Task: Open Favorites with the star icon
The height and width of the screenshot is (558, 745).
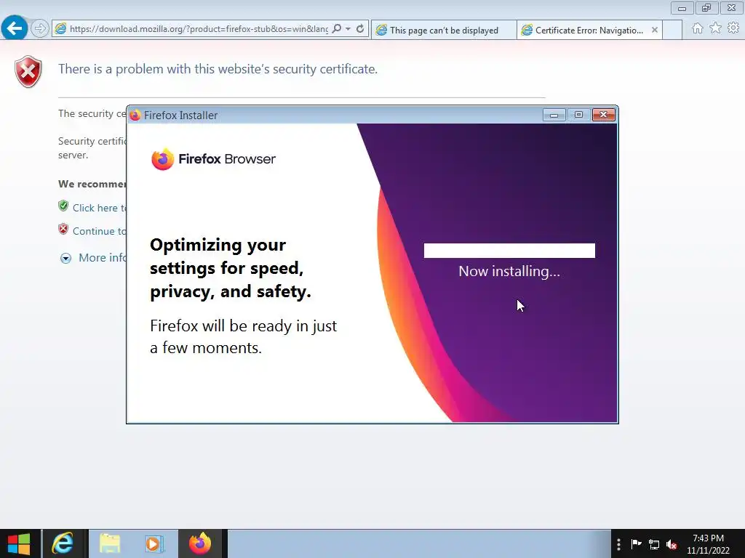Action: click(x=715, y=28)
